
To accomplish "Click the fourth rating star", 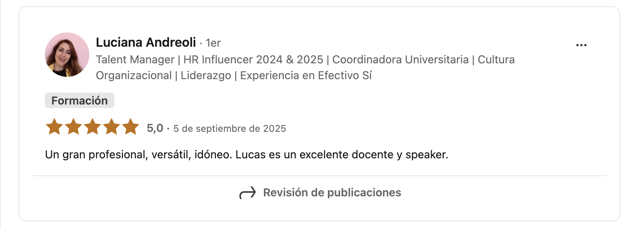I will coord(112,127).
